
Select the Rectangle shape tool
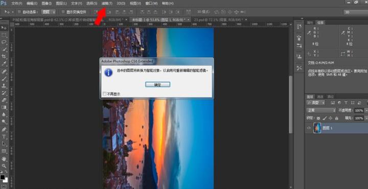4,151
